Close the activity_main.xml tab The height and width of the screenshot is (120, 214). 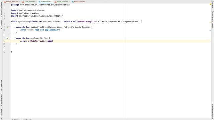(20, 2)
